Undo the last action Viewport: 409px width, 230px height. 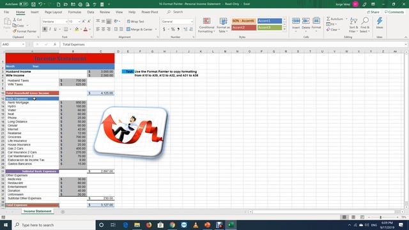[x=40, y=4]
